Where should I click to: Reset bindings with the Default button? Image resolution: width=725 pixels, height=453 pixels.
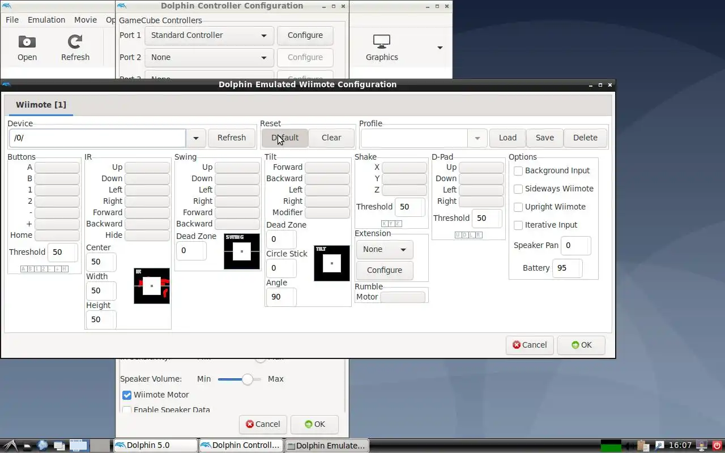[285, 138]
